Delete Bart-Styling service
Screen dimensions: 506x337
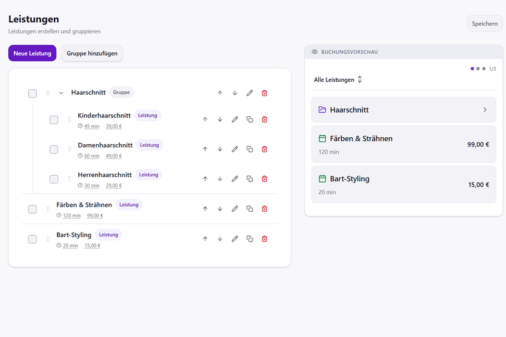(264, 239)
